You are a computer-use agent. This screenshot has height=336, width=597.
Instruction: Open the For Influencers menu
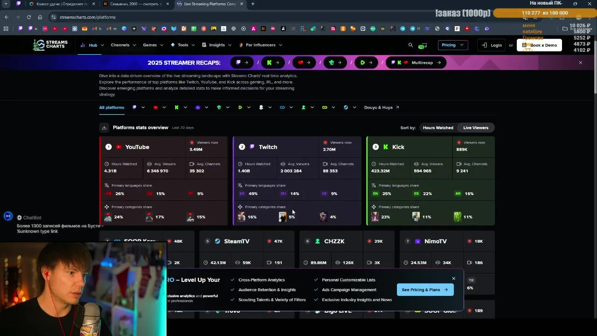(x=260, y=45)
